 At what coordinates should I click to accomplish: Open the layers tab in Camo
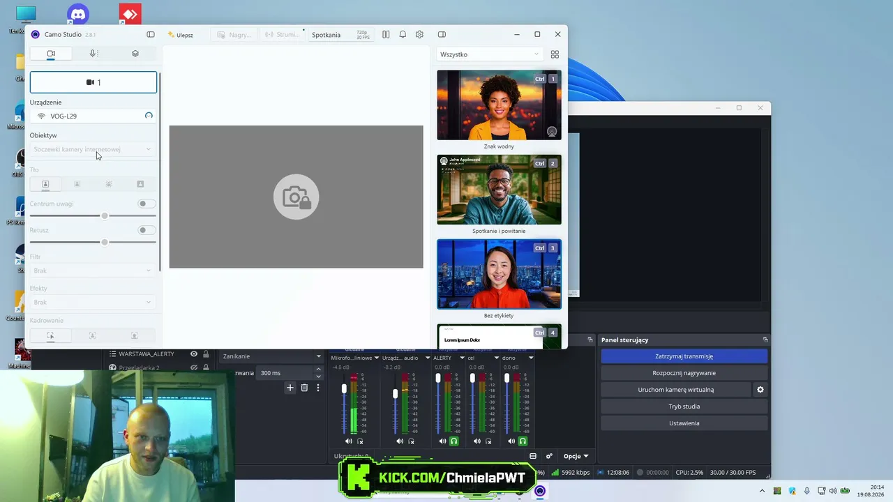135,54
